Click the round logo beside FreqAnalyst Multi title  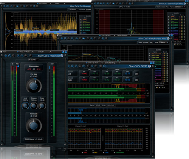[x=168, y=38]
